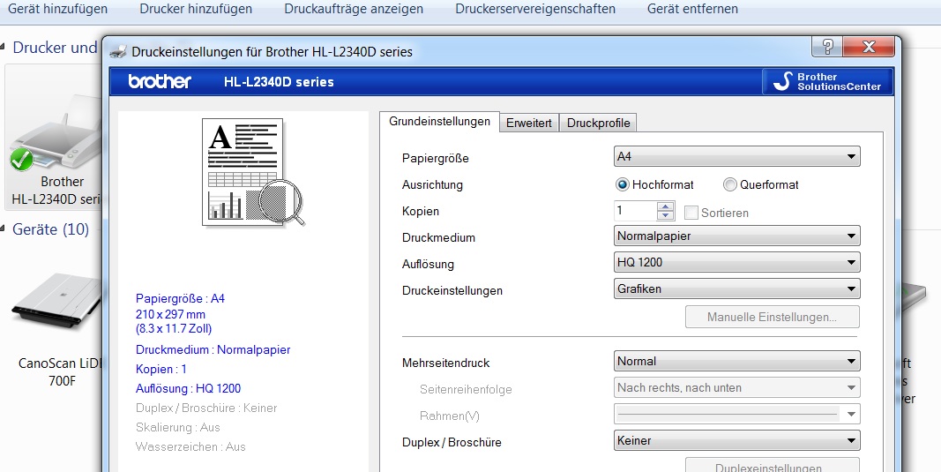Open the Seitenreihenfolge dropdown

(737, 388)
